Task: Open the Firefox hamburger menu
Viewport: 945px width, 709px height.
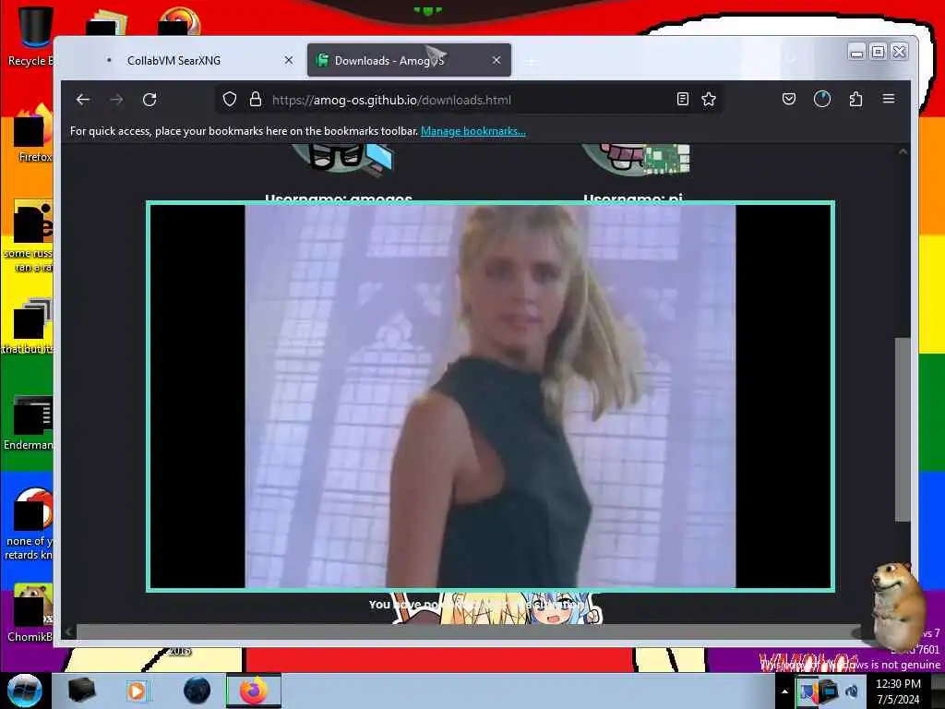Action: pos(889,99)
